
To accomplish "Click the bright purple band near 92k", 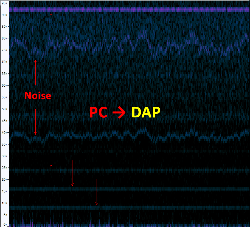I will (x=129, y=9).
